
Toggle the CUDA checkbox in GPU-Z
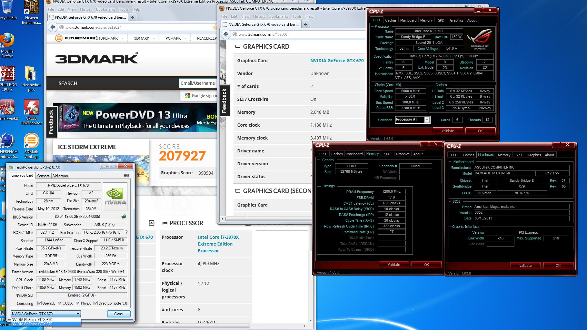point(60,303)
